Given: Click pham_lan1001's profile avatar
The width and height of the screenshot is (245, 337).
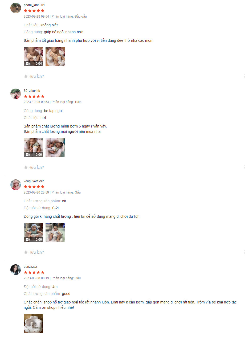Looking at the screenshot, I should (16, 8).
